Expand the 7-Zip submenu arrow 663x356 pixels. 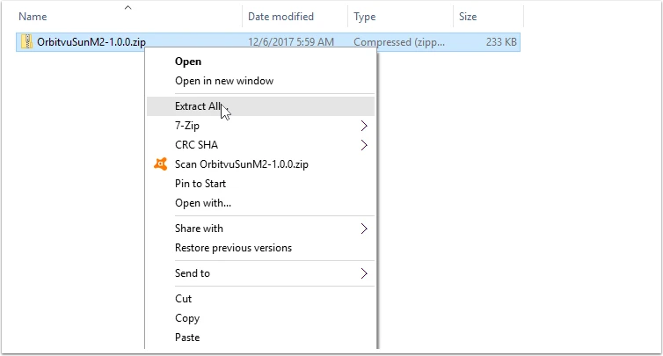tap(364, 126)
